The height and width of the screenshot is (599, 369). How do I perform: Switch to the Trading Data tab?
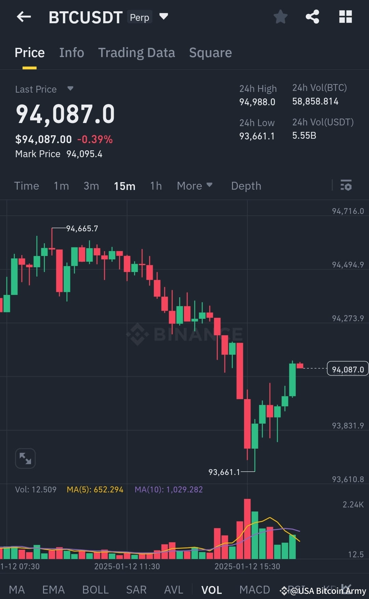point(137,52)
